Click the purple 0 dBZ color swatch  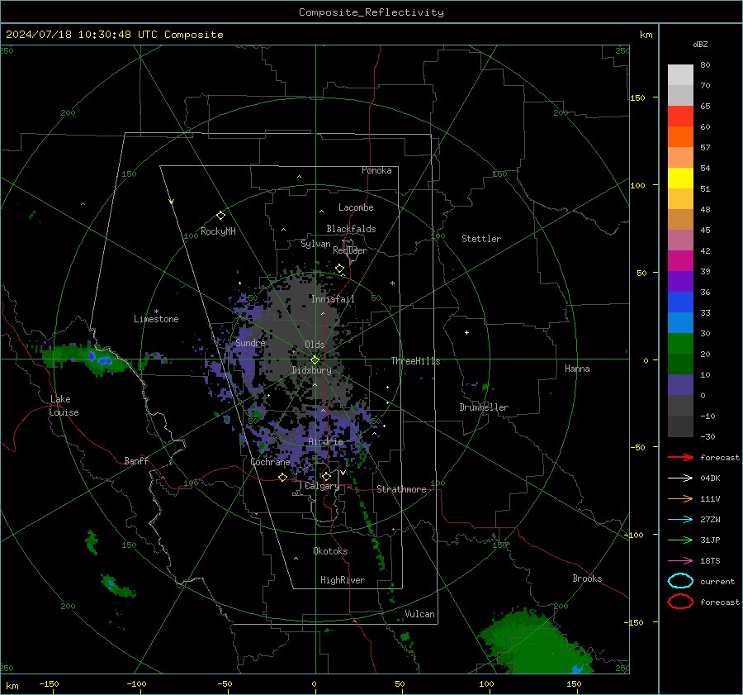click(680, 385)
